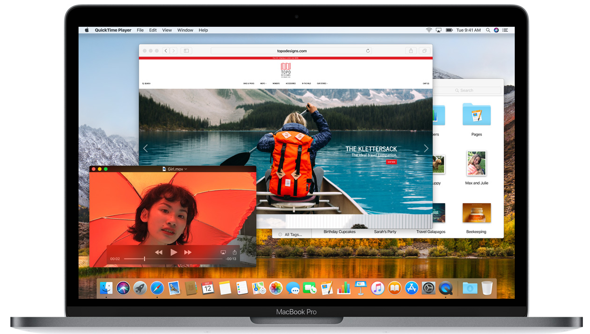Advance to the next hero slide
This screenshot has height=334, width=590.
(426, 148)
